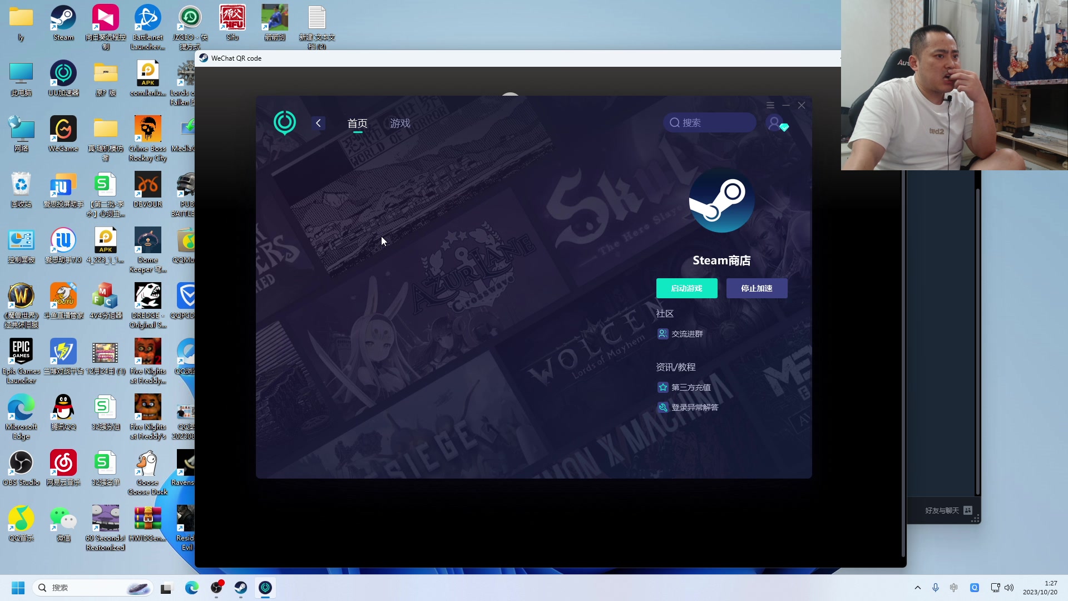Open the Crime Boss Rockay City icon

point(147,138)
